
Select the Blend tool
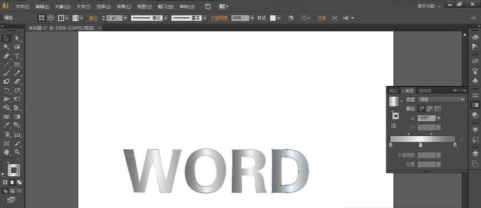(x=17, y=125)
